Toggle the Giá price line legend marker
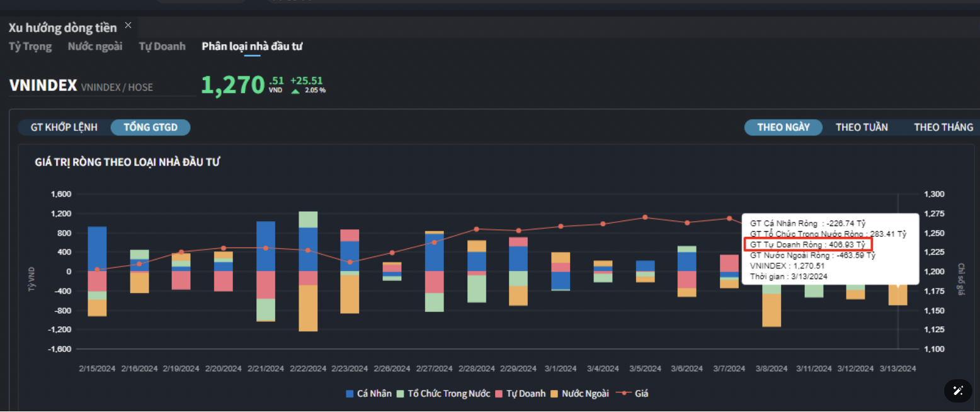Viewport: 980px width, 412px height. 624,394
